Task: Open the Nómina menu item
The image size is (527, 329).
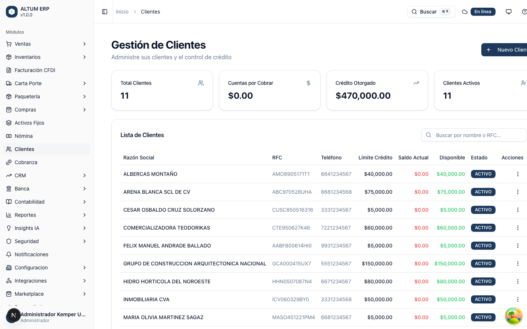Action: click(46, 136)
